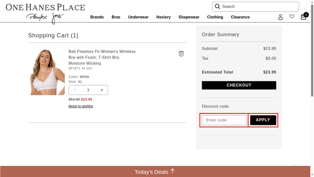
Task: Click the One Hanes Place logo
Action: pyautogui.click(x=45, y=7)
